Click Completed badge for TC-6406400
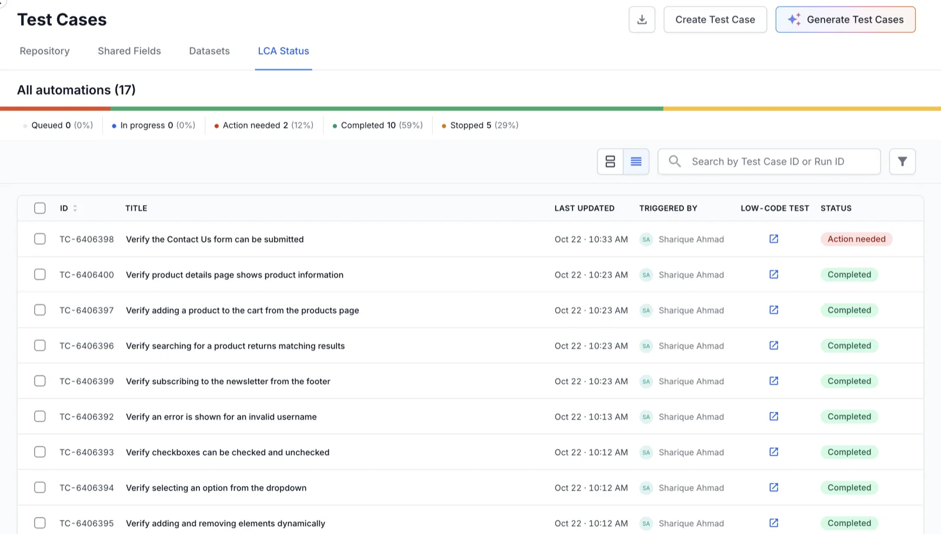Image resolution: width=941 pixels, height=534 pixels. pyautogui.click(x=849, y=274)
